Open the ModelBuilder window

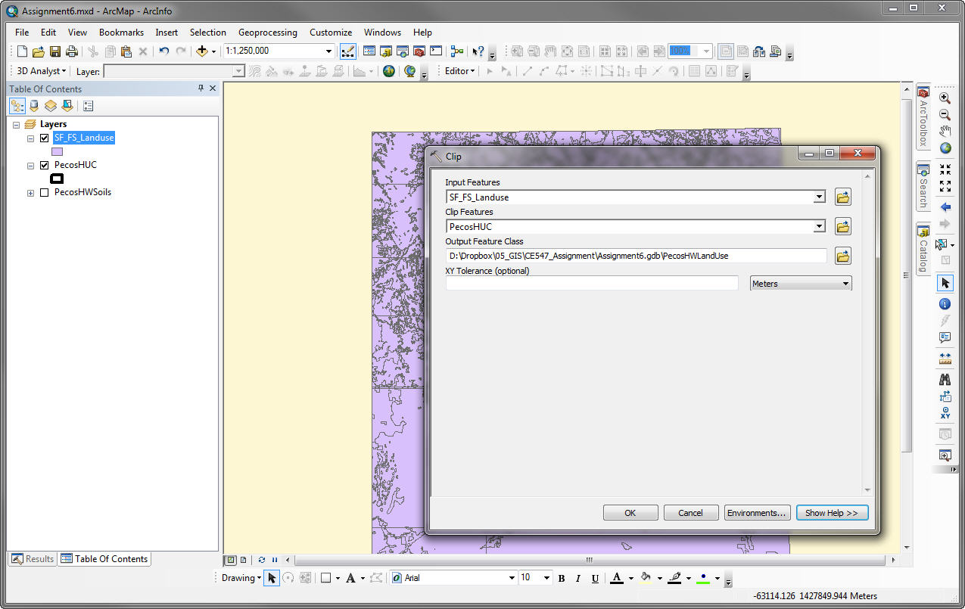(x=457, y=51)
